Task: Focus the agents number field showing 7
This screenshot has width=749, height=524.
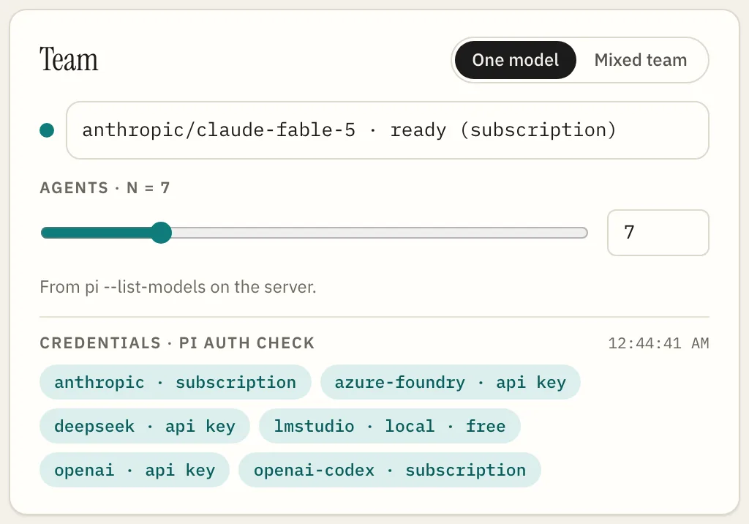Action: point(658,233)
